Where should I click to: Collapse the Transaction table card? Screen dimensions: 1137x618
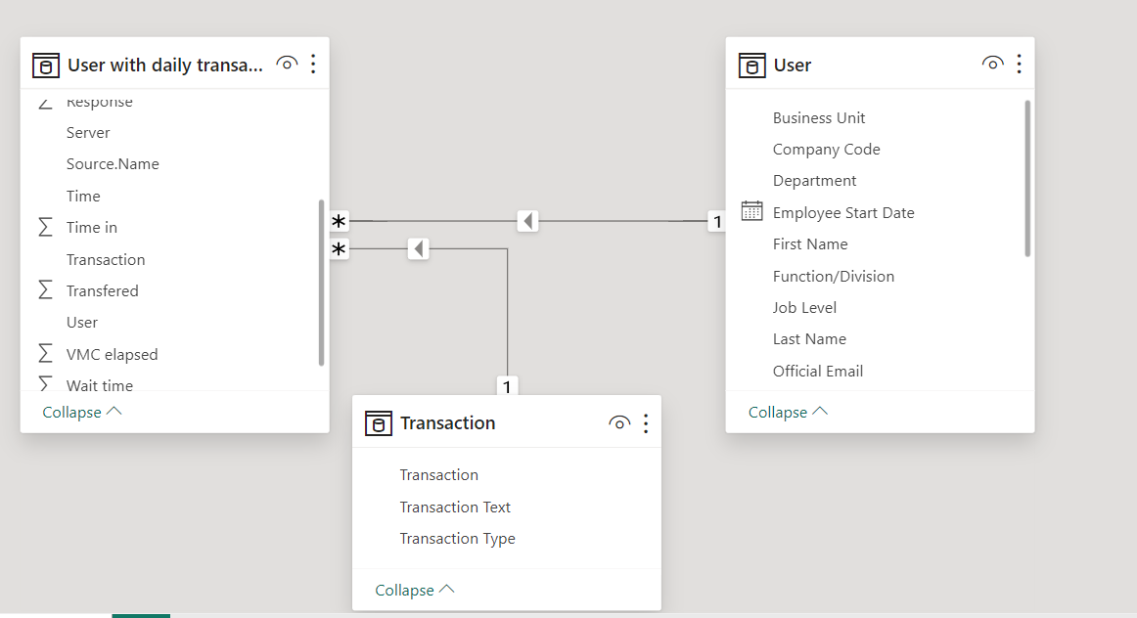point(415,591)
